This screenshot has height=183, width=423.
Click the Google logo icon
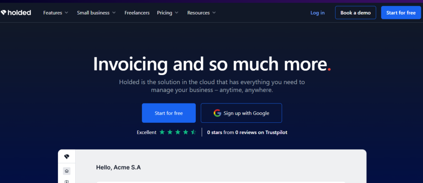(x=217, y=113)
